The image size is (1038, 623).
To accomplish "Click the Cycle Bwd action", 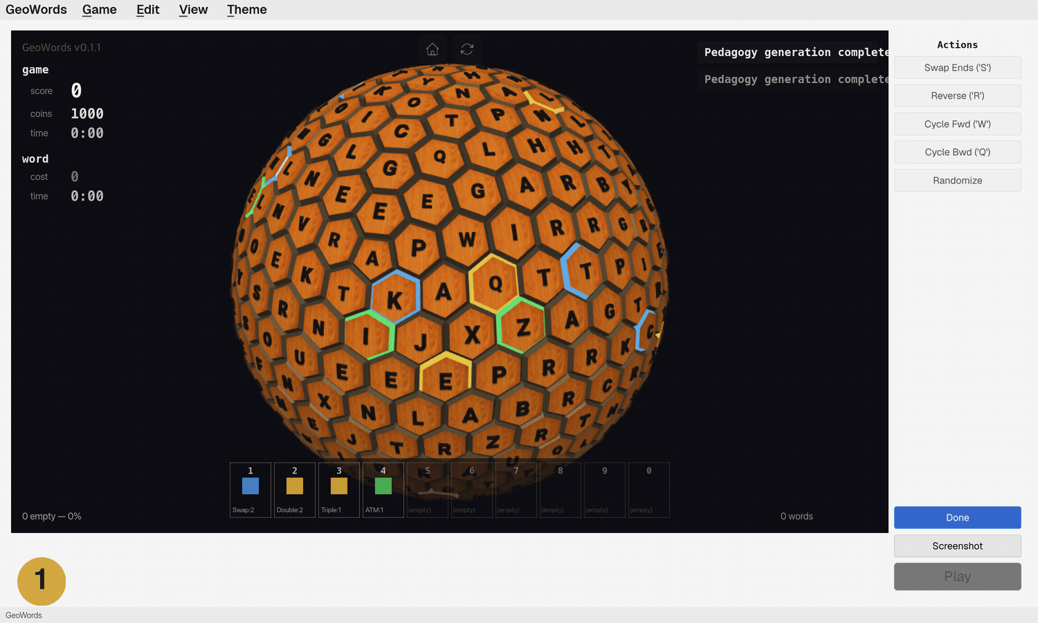I will [957, 152].
